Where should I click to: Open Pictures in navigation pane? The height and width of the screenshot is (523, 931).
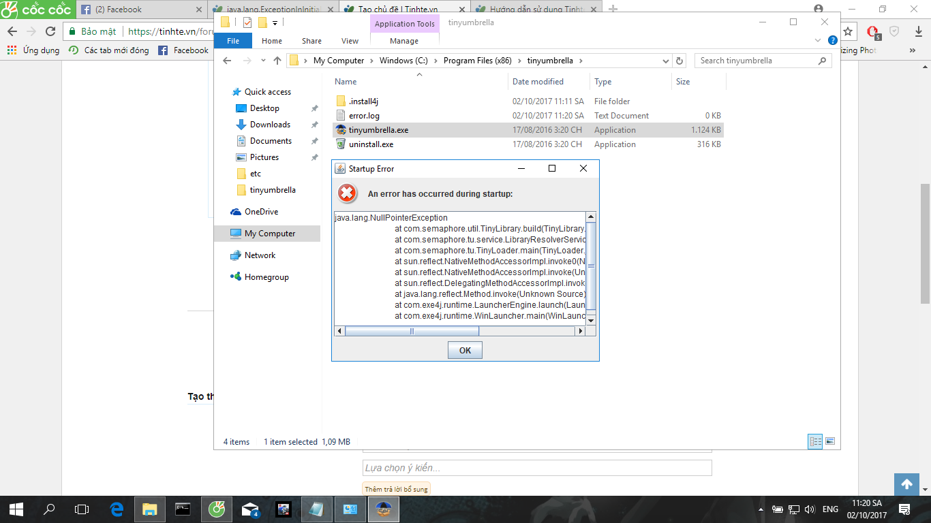[x=264, y=157]
